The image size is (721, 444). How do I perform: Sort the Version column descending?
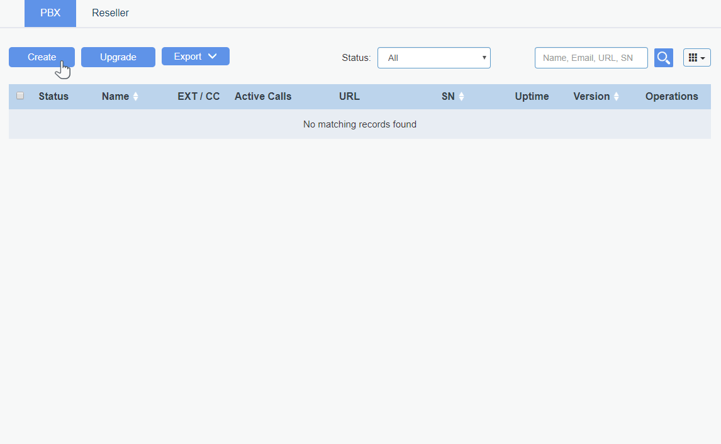tap(616, 99)
